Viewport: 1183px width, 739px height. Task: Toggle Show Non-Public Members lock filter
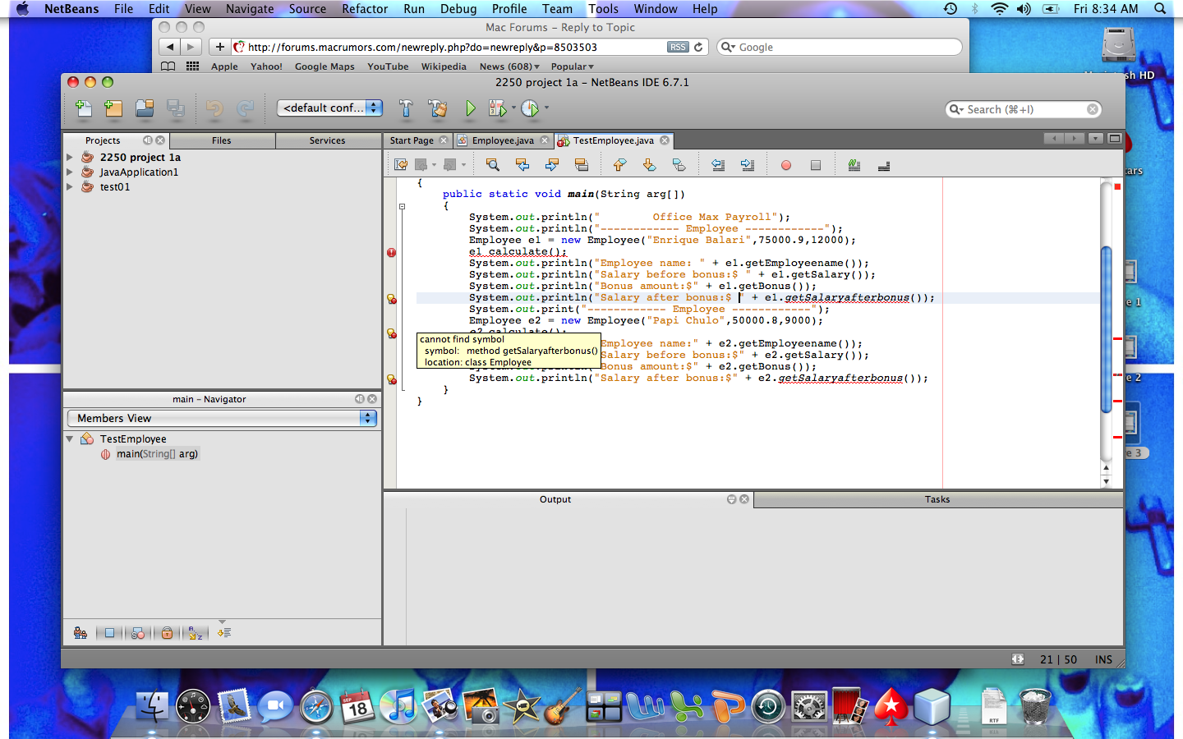167,633
